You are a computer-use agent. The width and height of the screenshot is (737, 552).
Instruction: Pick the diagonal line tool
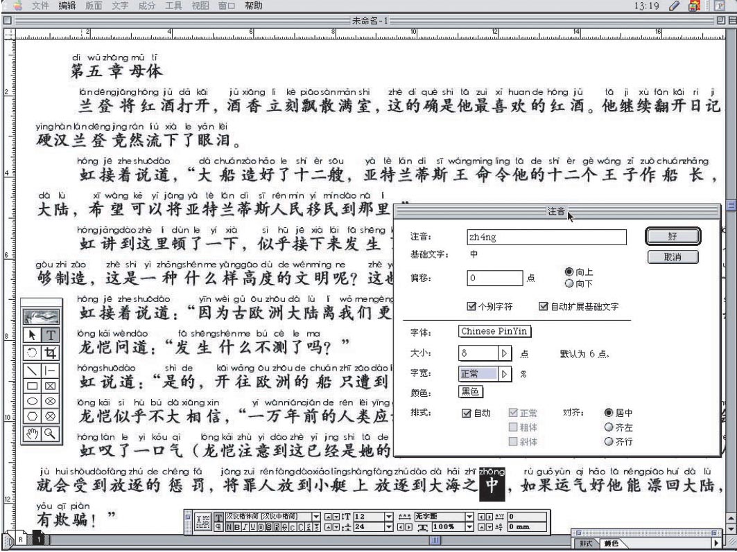[x=31, y=371]
